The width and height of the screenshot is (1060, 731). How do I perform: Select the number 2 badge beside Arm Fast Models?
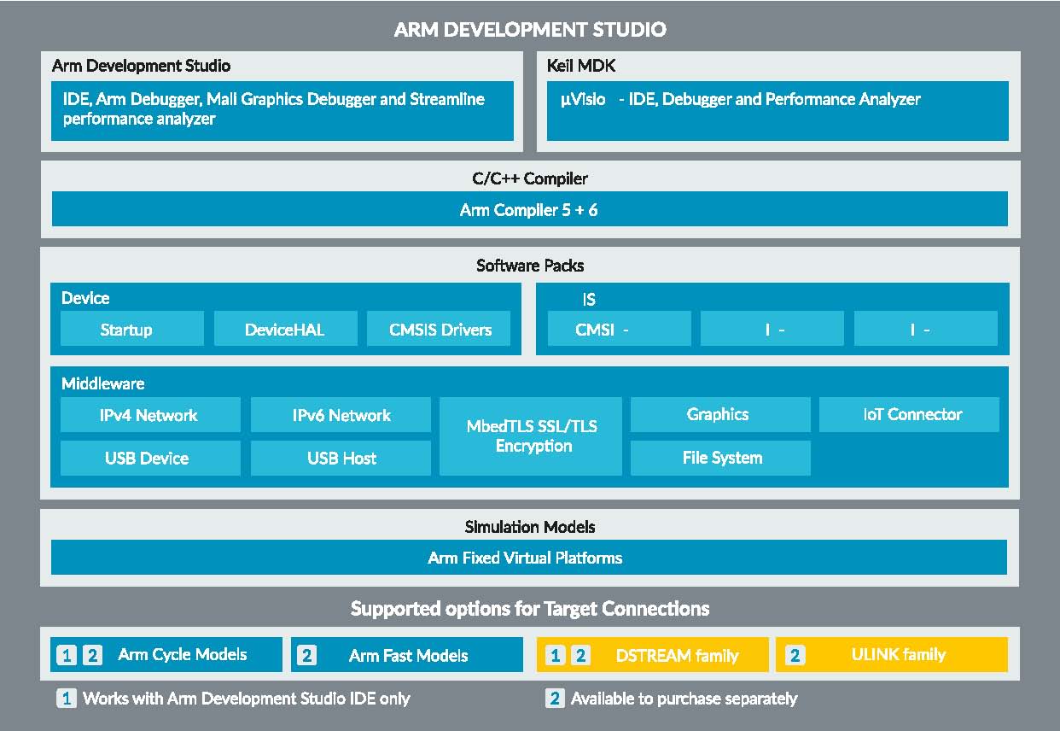click(307, 656)
